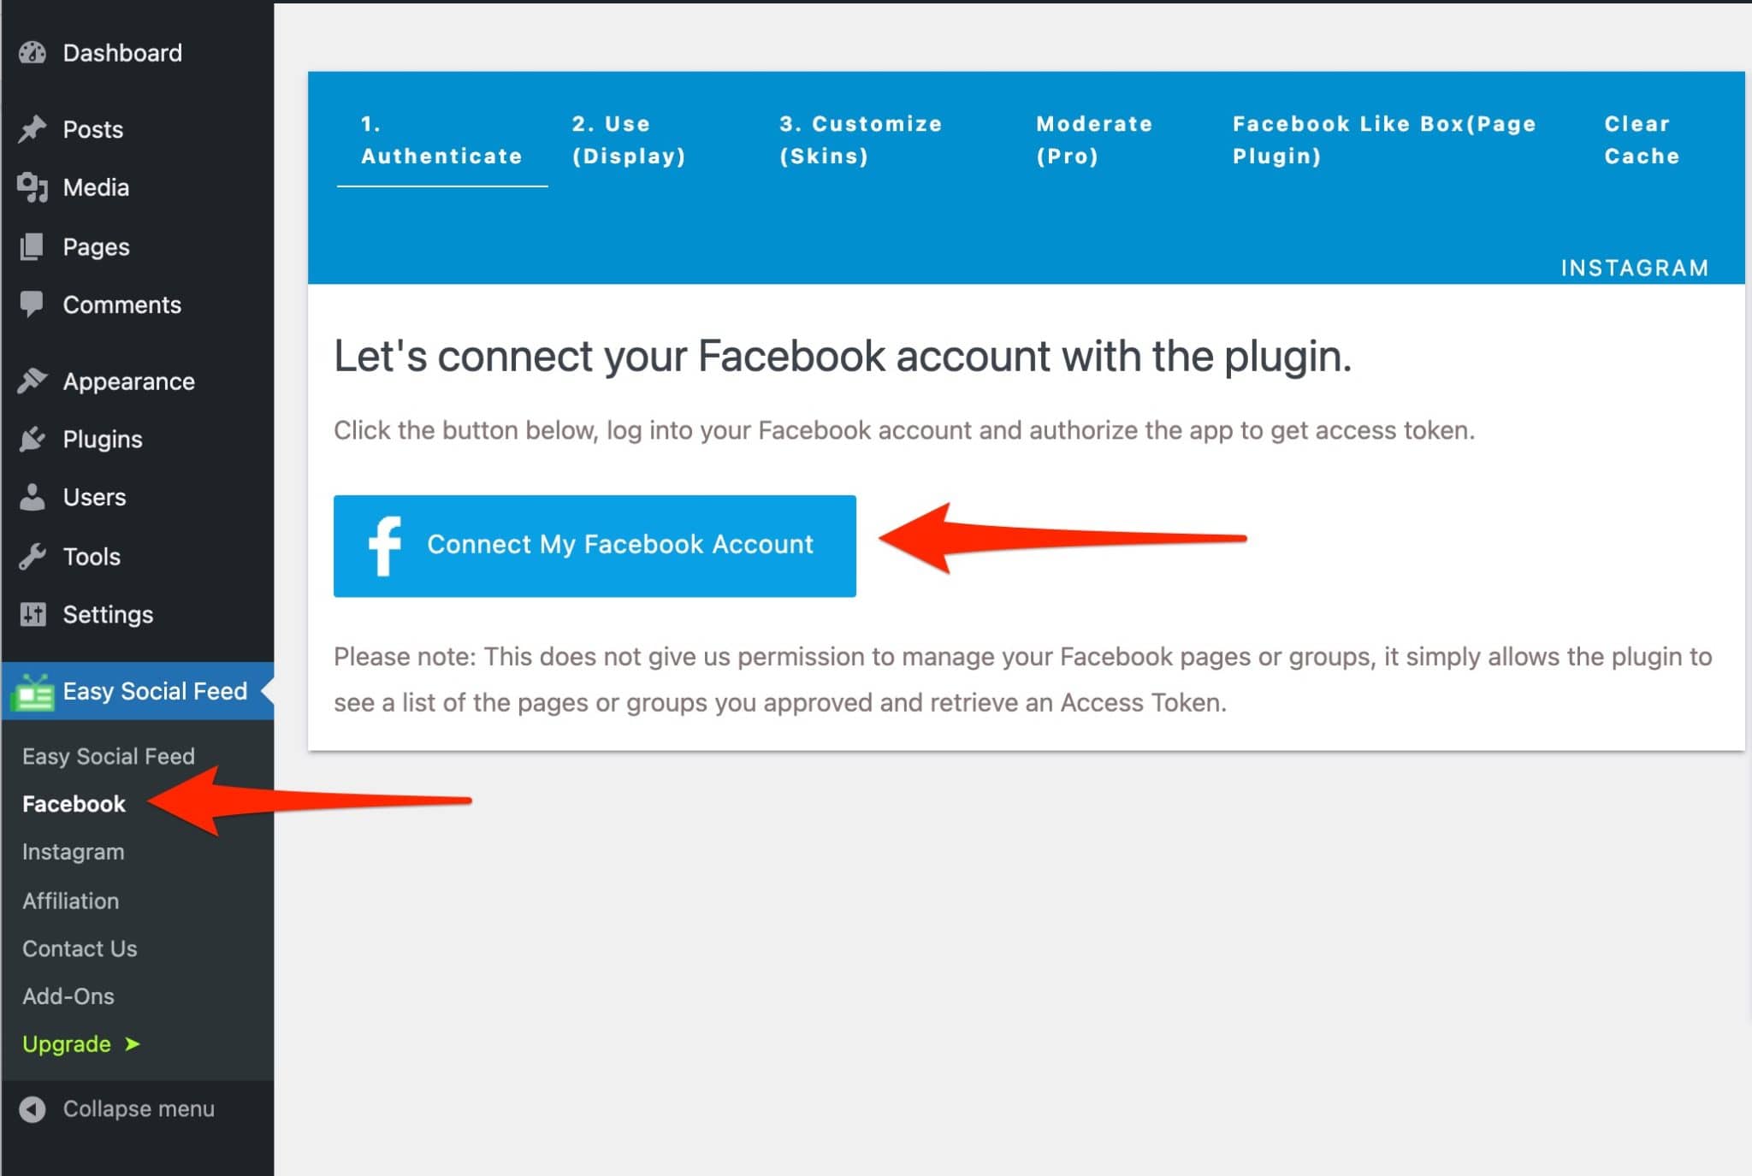This screenshot has height=1176, width=1752.
Task: Click the Pages stacked-sheets icon
Action: pos(33,246)
